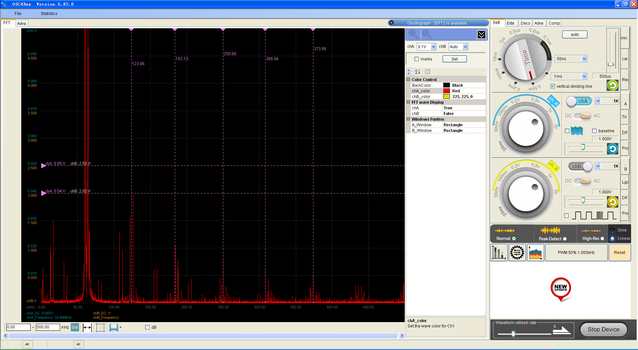Click the auto button
Screen dimensions: 638x350
coord(575,35)
